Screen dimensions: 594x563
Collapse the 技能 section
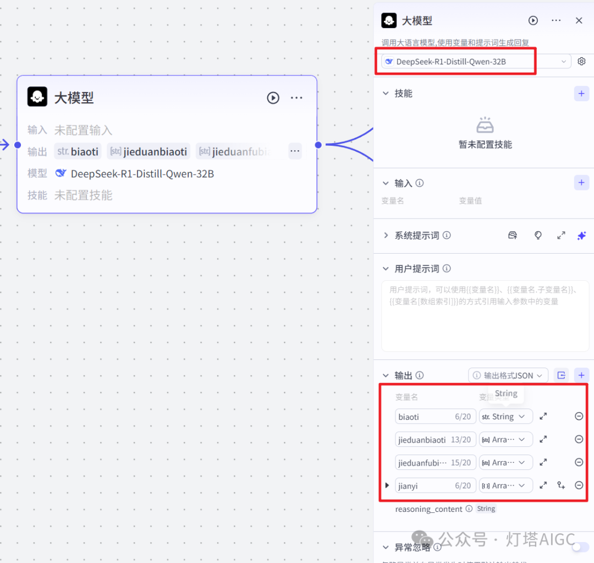coord(386,93)
